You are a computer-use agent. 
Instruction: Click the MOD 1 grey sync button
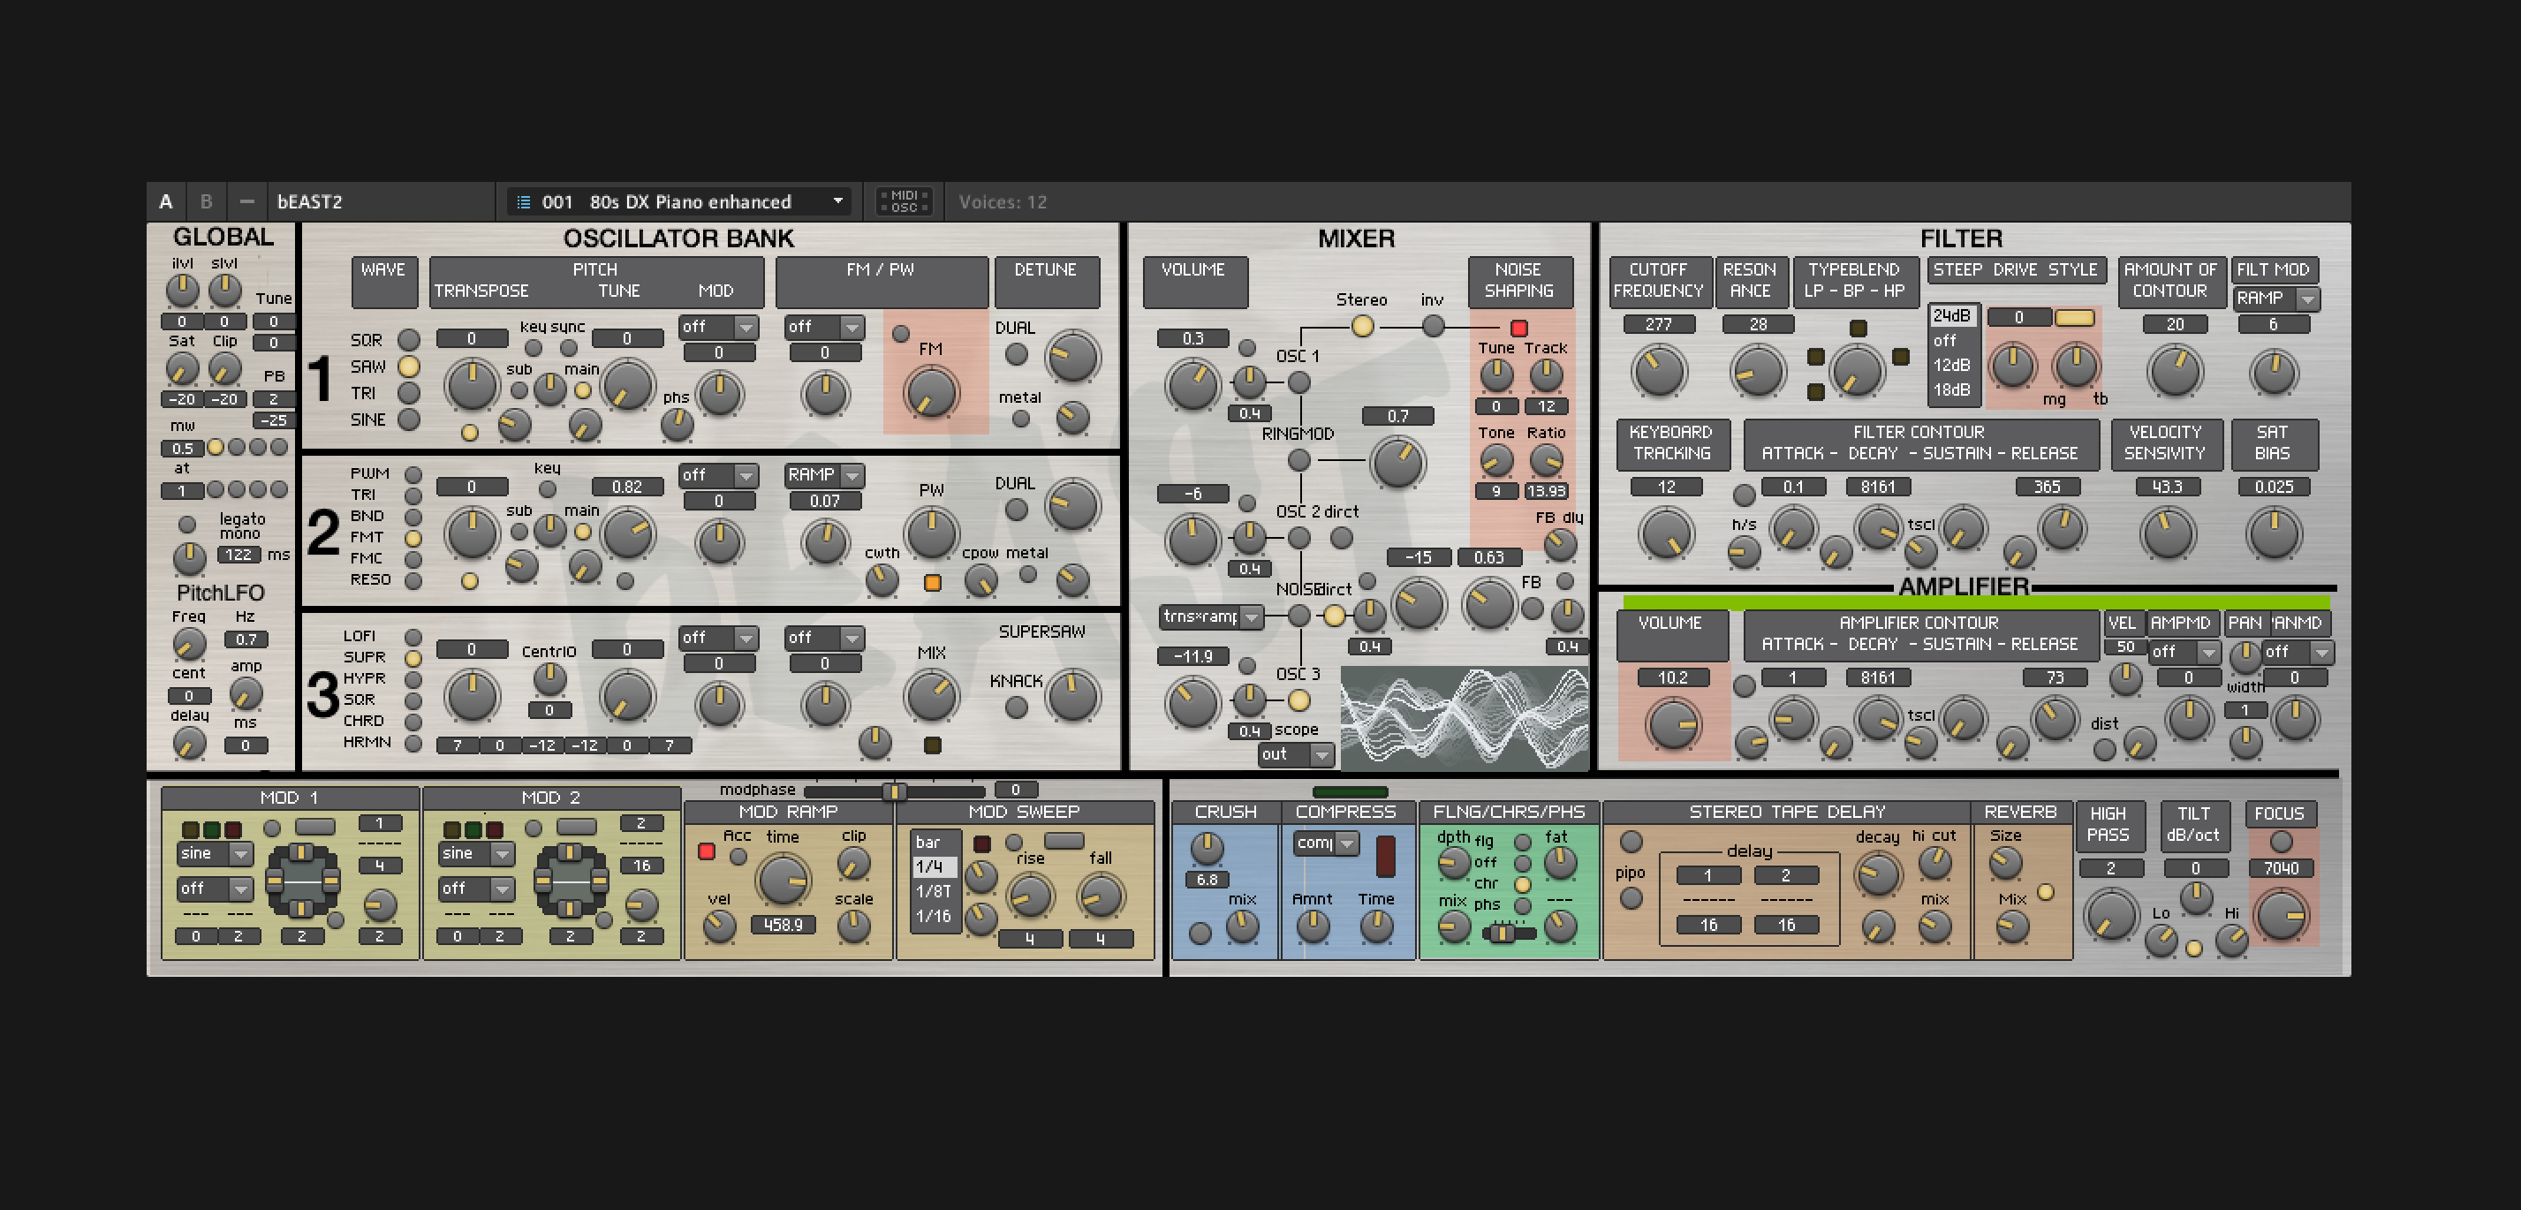coord(315,827)
